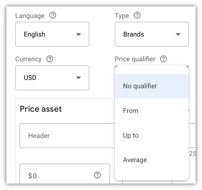Click into the Header input field

point(67,136)
